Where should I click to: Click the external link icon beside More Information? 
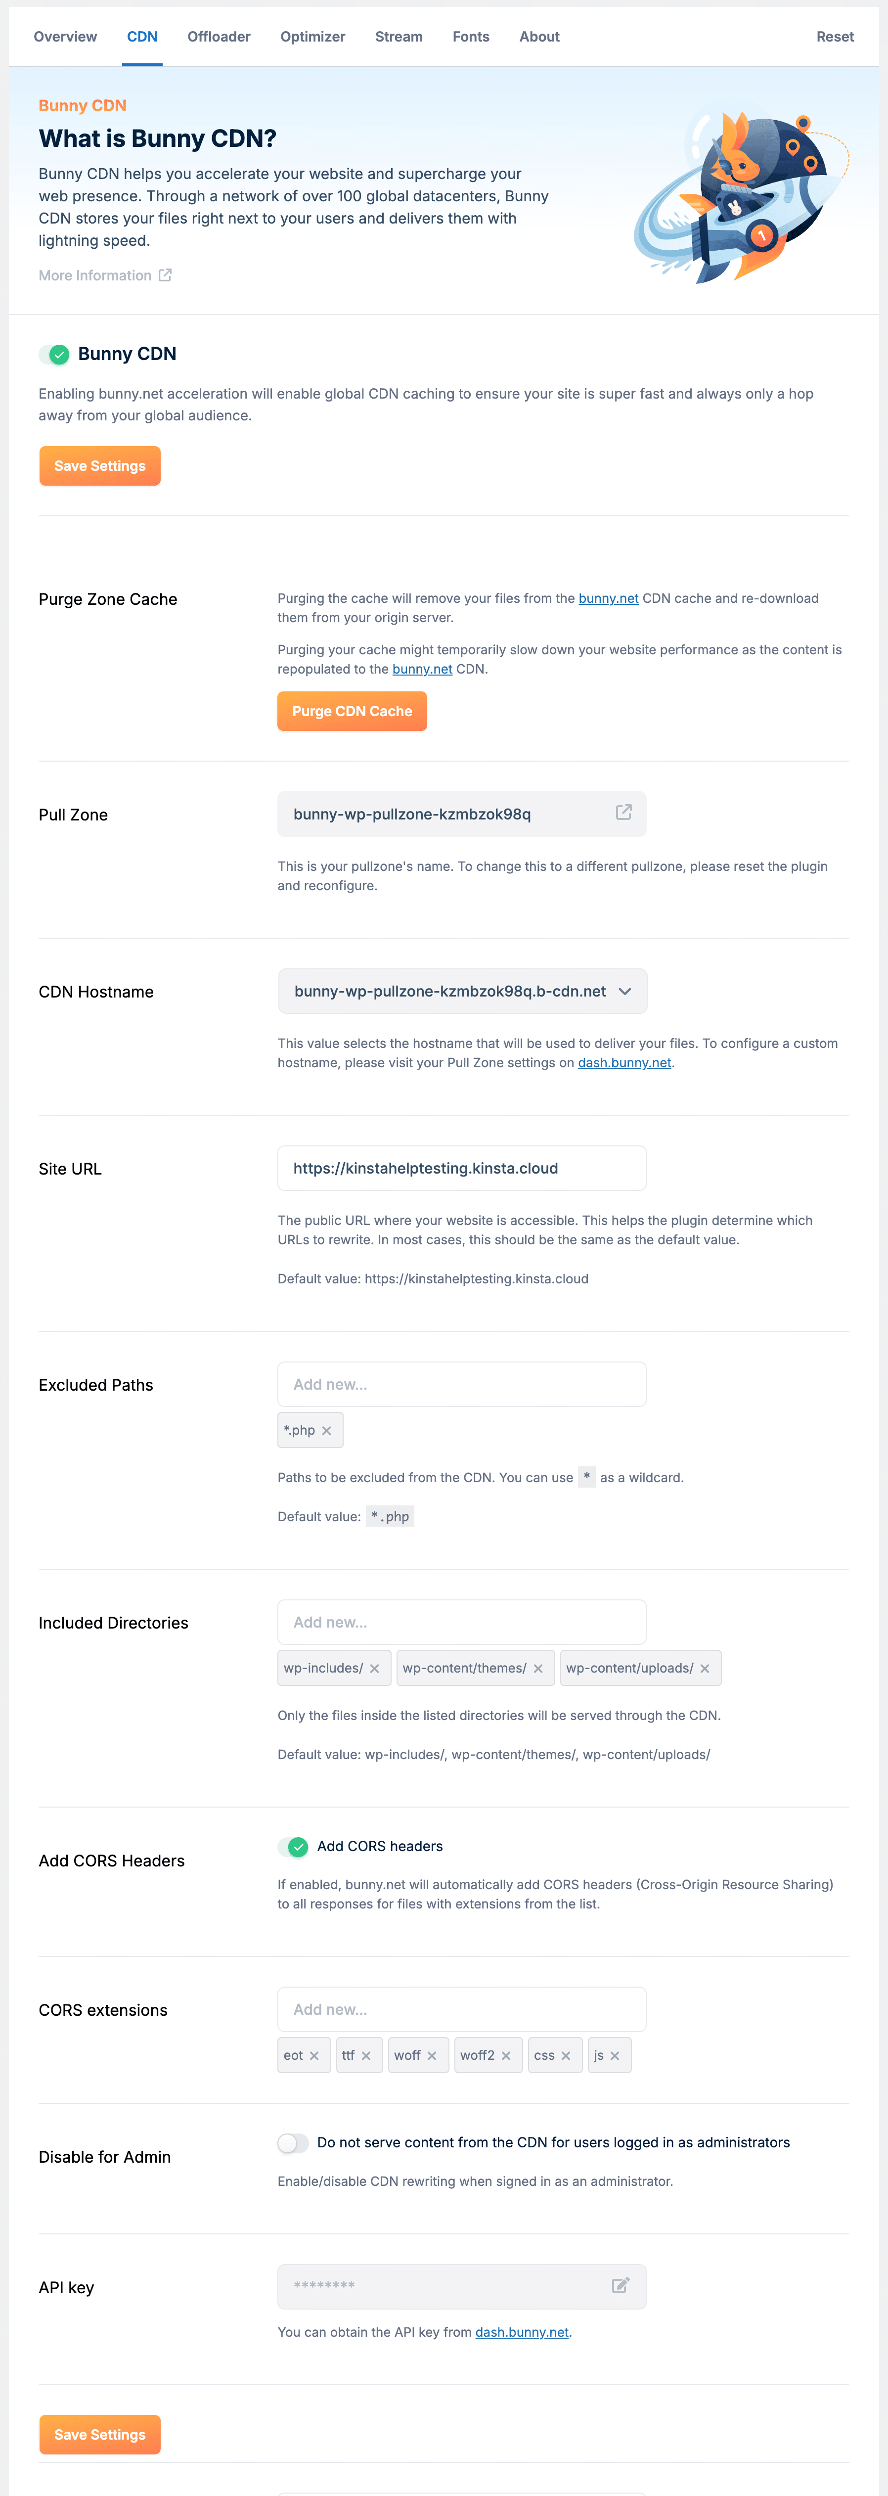click(x=165, y=274)
